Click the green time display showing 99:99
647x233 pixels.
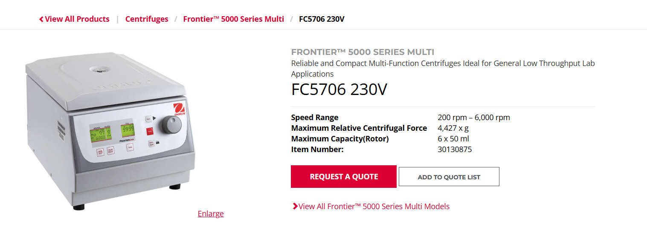coord(127,129)
